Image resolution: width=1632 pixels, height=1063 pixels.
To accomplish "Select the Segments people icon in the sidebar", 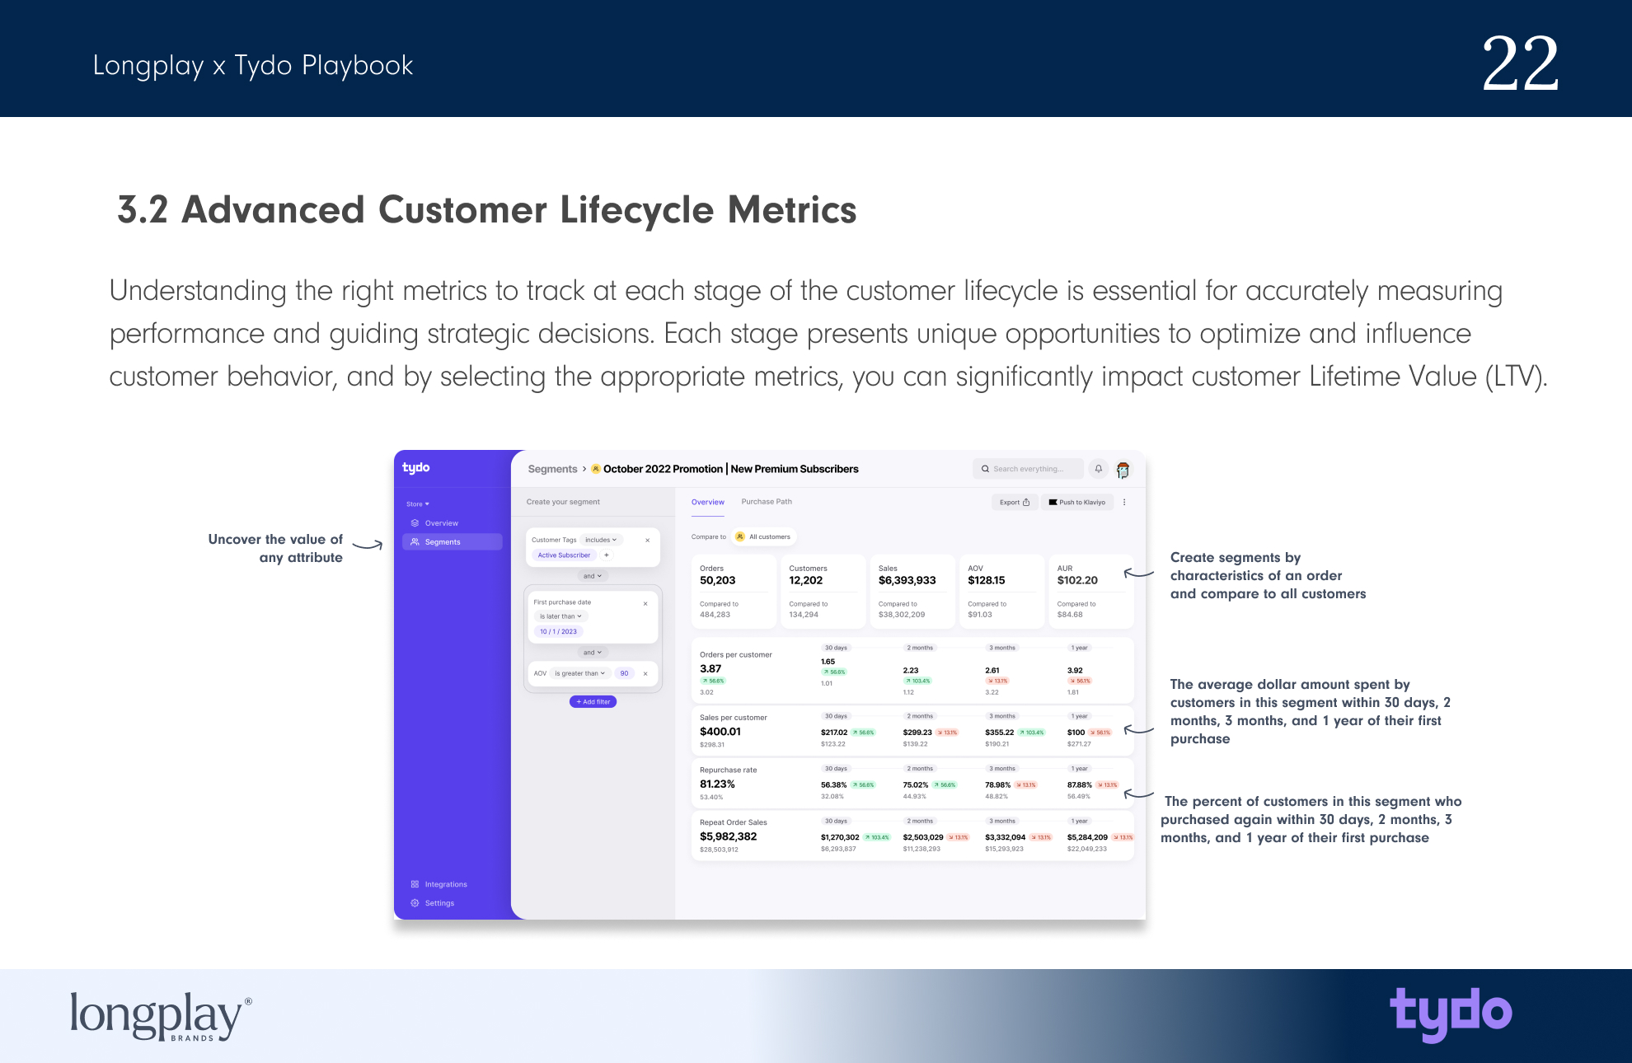I will click(415, 542).
